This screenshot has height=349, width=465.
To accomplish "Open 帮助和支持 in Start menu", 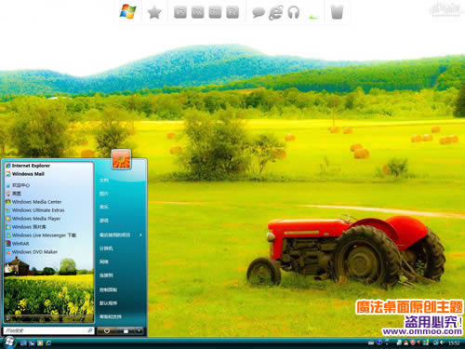I will [x=111, y=316].
